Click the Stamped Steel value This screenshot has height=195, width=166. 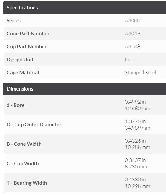141,73
